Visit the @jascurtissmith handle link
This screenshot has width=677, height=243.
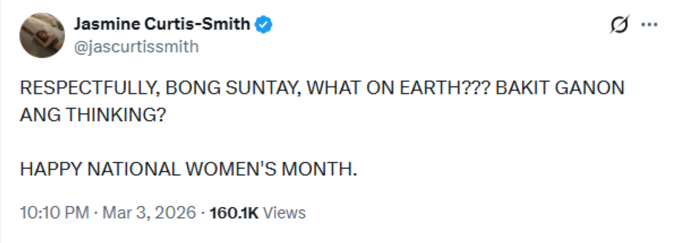(x=136, y=46)
